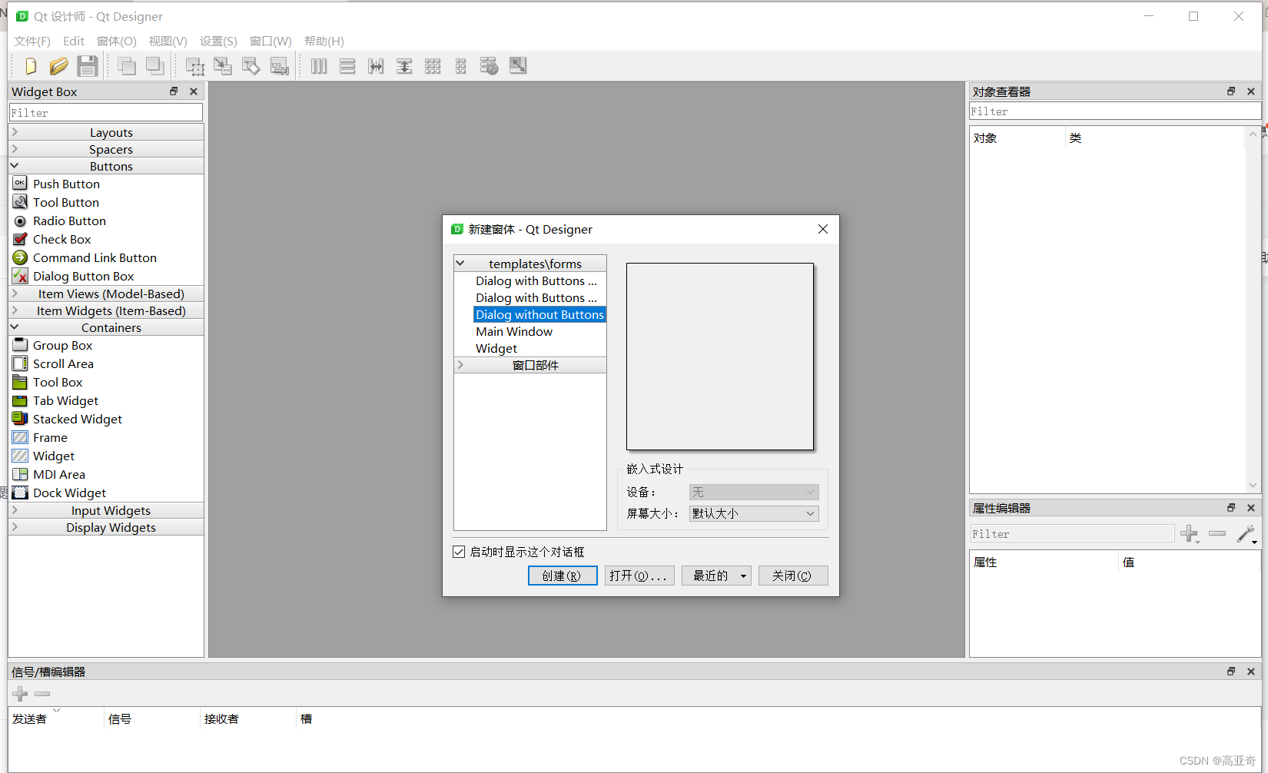Select the Dialog Button Box widget icon
1268x773 pixels.
pos(20,276)
